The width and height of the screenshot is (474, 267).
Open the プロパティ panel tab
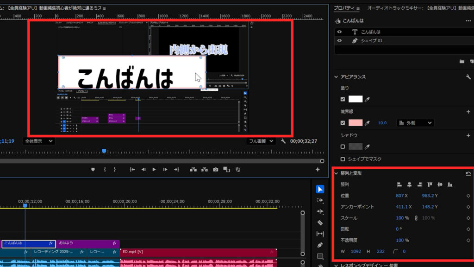pos(346,8)
